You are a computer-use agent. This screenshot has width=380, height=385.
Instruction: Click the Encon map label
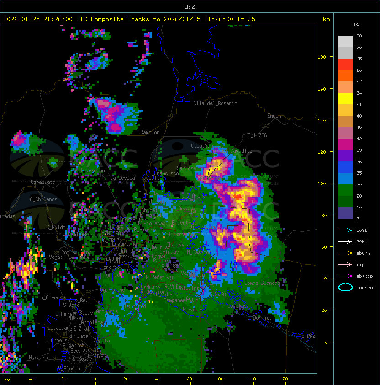coord(274,116)
